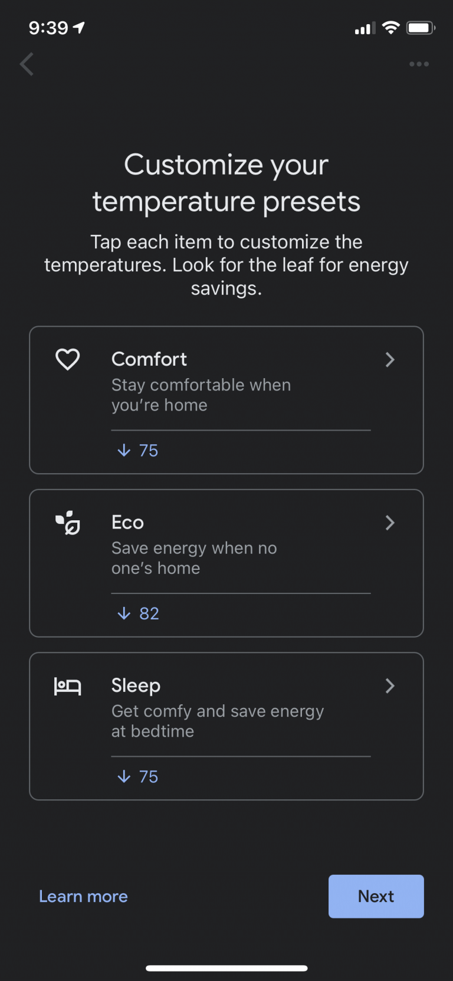Open the Eco preset card
Screen dimensions: 453x981
[226, 563]
